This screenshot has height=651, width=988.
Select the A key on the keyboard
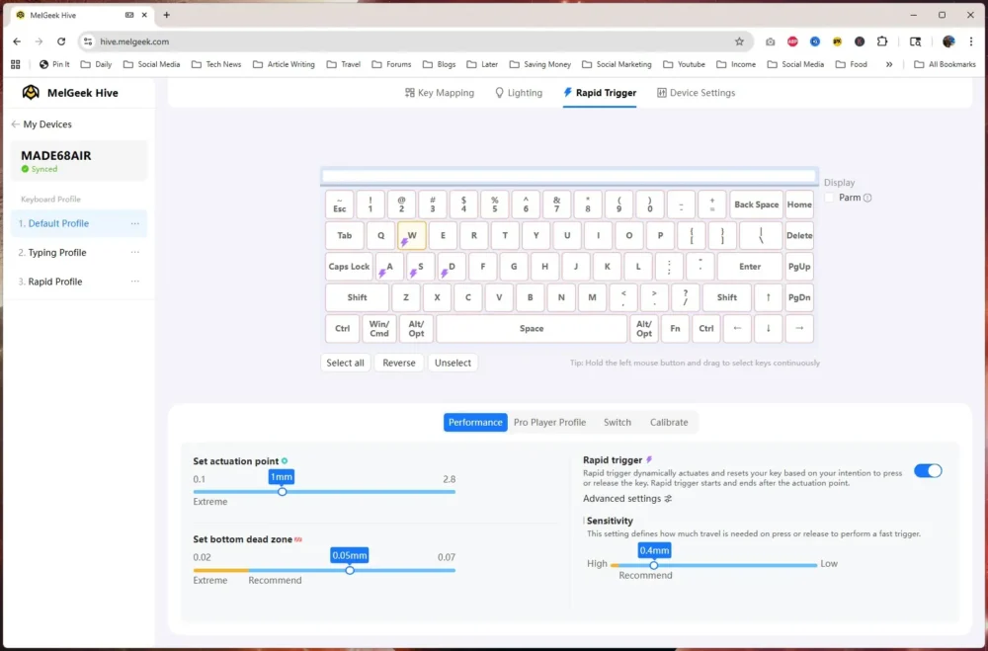tap(389, 267)
